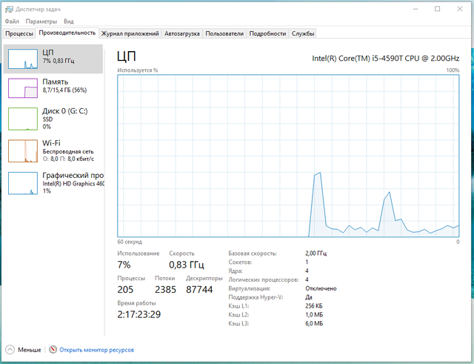
Task: Select the CPU (ЦП) mini graph thumbnail
Action: point(22,59)
